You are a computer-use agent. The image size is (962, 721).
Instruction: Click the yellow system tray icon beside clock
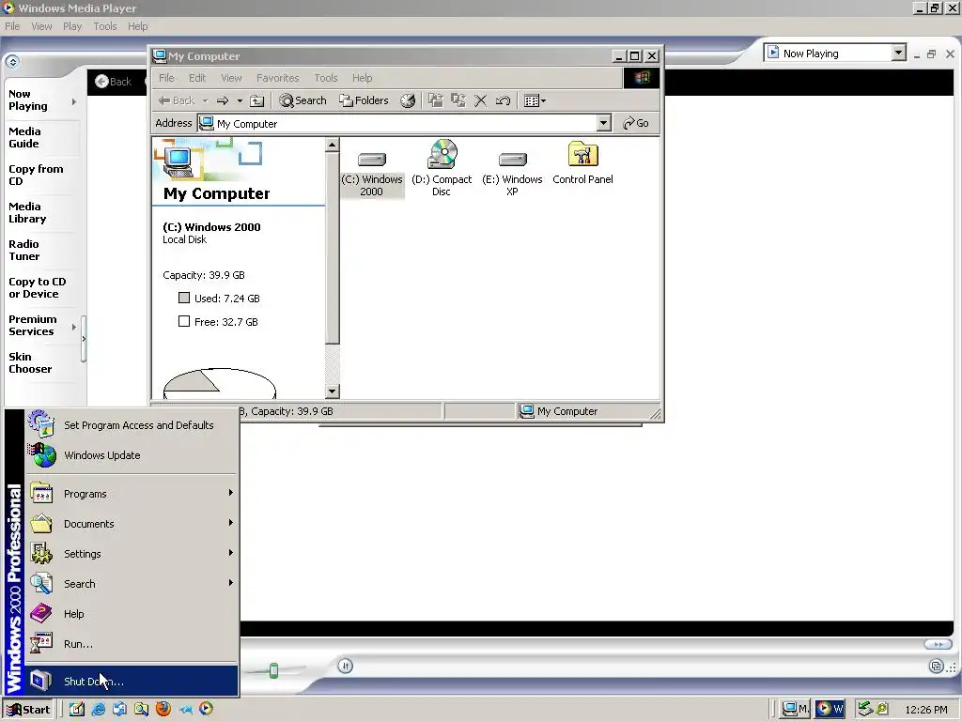(x=882, y=709)
